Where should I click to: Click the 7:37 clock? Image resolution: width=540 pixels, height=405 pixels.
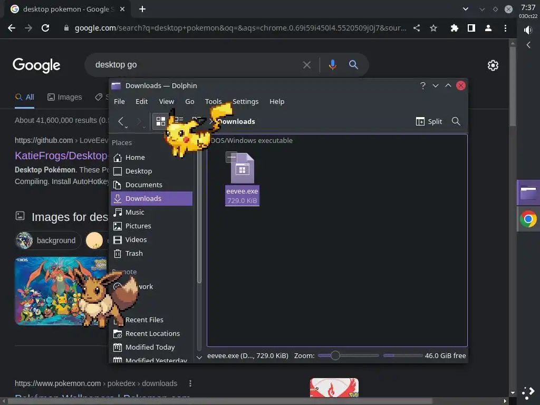(x=528, y=7)
